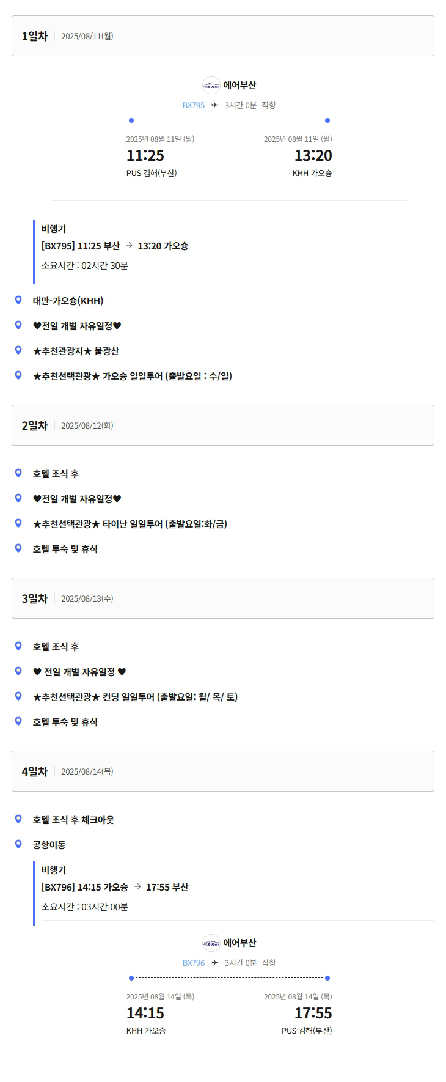Image resolution: width=446 pixels, height=1082 pixels.
Task: Click pin icon for 컨딩 일일투어
Action: tap(18, 696)
